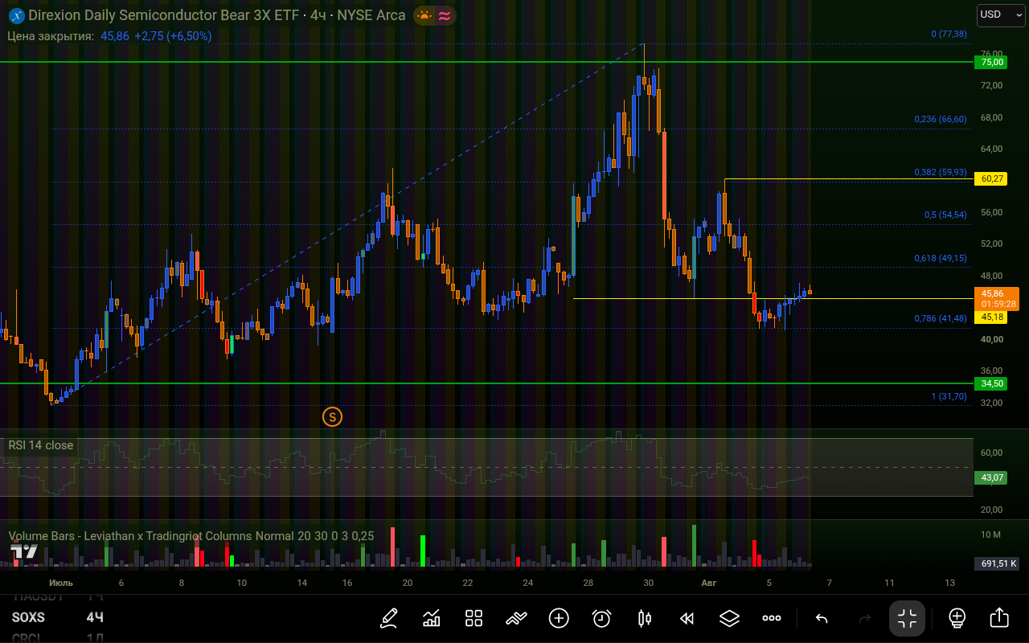
Task: Click the yellow 60,27 price label
Action: [990, 178]
